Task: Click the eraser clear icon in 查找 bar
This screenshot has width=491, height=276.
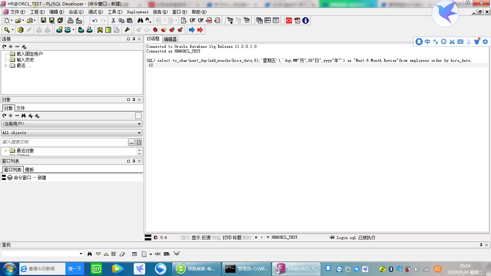Action: pyautogui.click(x=122, y=254)
